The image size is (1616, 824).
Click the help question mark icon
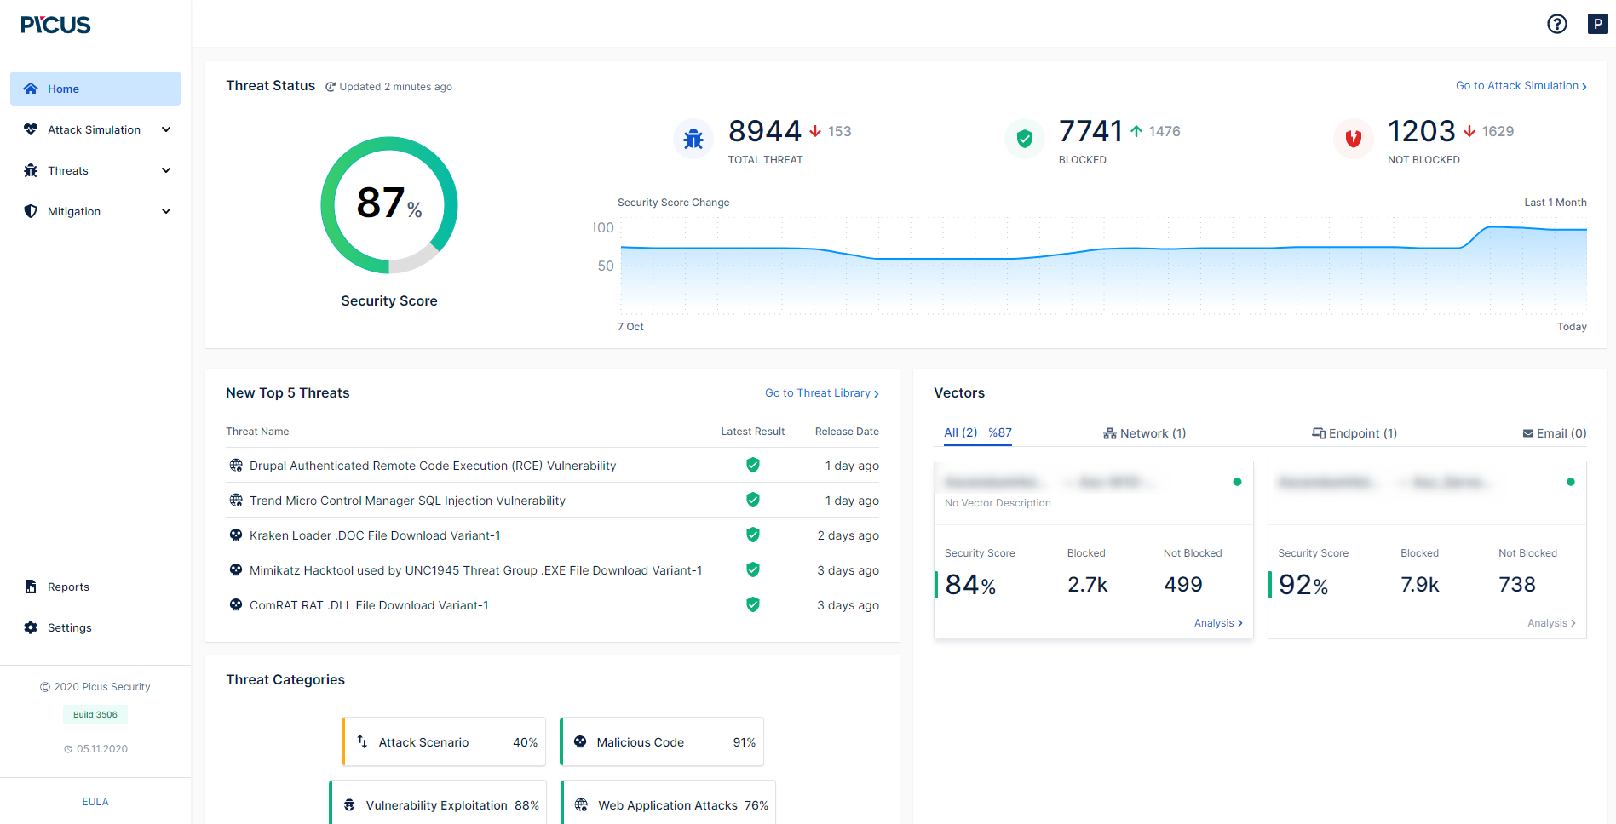pyautogui.click(x=1556, y=24)
